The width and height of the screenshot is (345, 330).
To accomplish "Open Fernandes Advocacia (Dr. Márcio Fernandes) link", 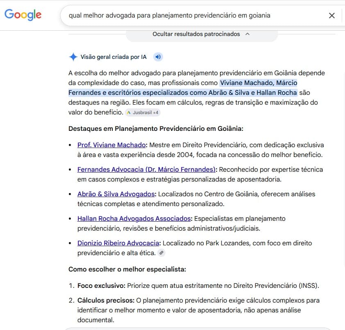I will click(x=146, y=170).
